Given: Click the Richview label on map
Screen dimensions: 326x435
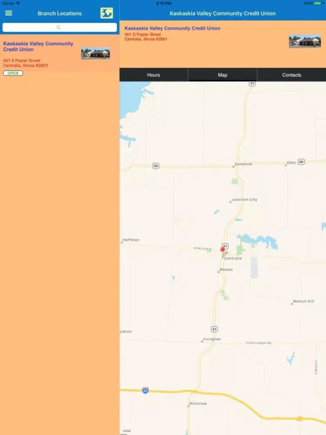Looking at the screenshot, I should (198, 404).
